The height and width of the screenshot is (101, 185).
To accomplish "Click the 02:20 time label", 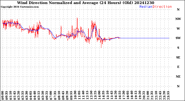I will click(19, 95).
